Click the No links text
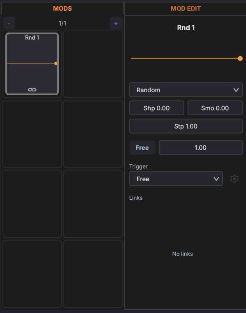 coord(182,254)
